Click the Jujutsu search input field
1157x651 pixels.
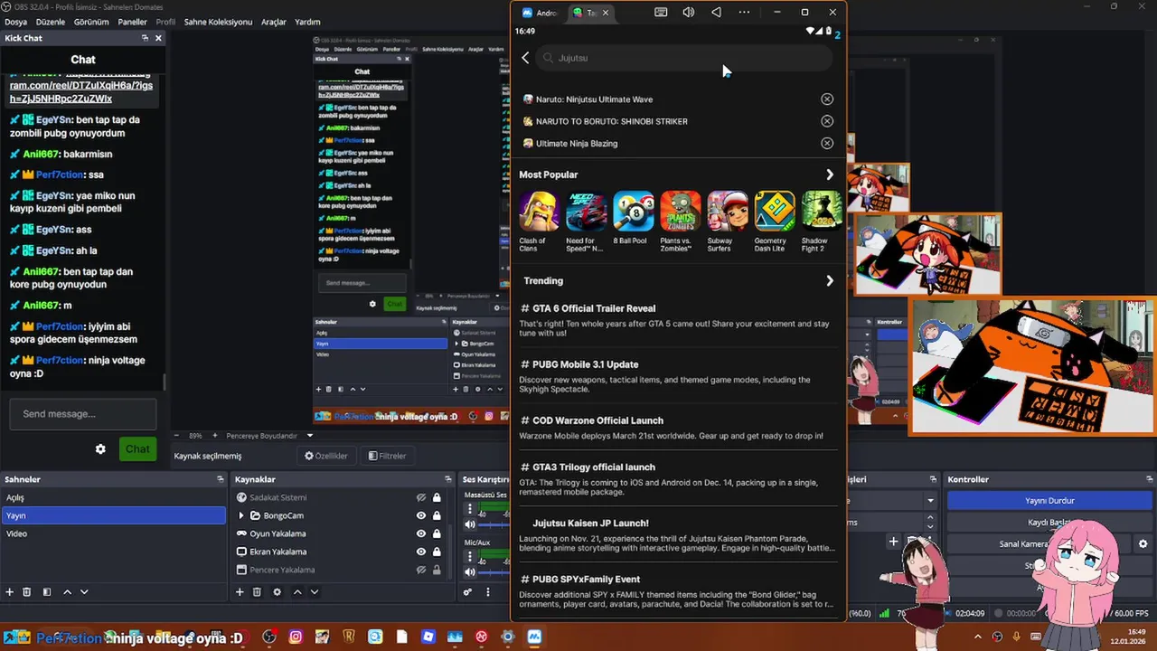pos(684,58)
